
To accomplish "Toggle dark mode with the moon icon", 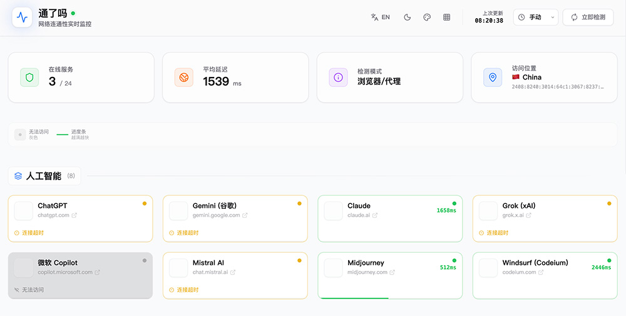I will pyautogui.click(x=408, y=17).
